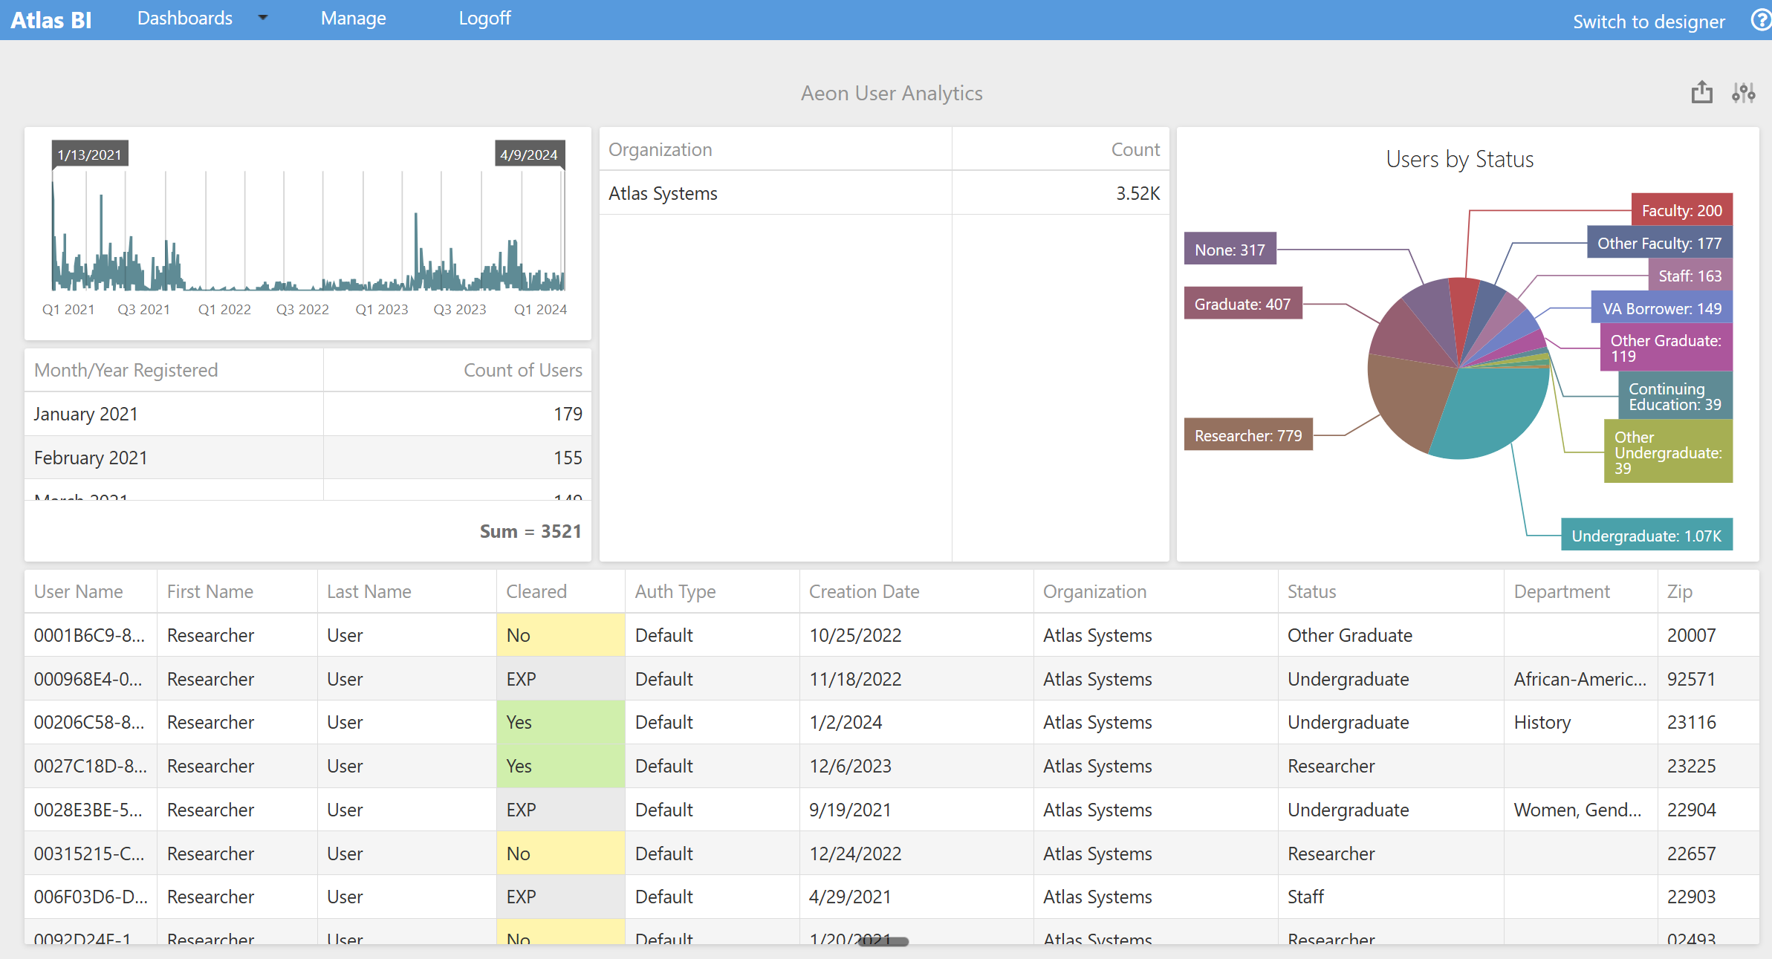This screenshot has width=1772, height=959.
Task: Click the Undergraduate: 1.07K pie chart label
Action: (1646, 534)
